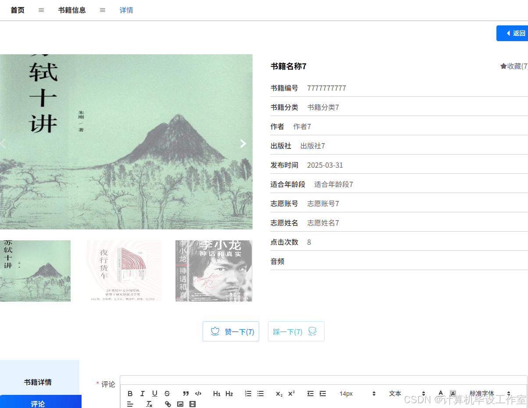
Task: Click the 志愿账号7 value
Action: (323, 204)
